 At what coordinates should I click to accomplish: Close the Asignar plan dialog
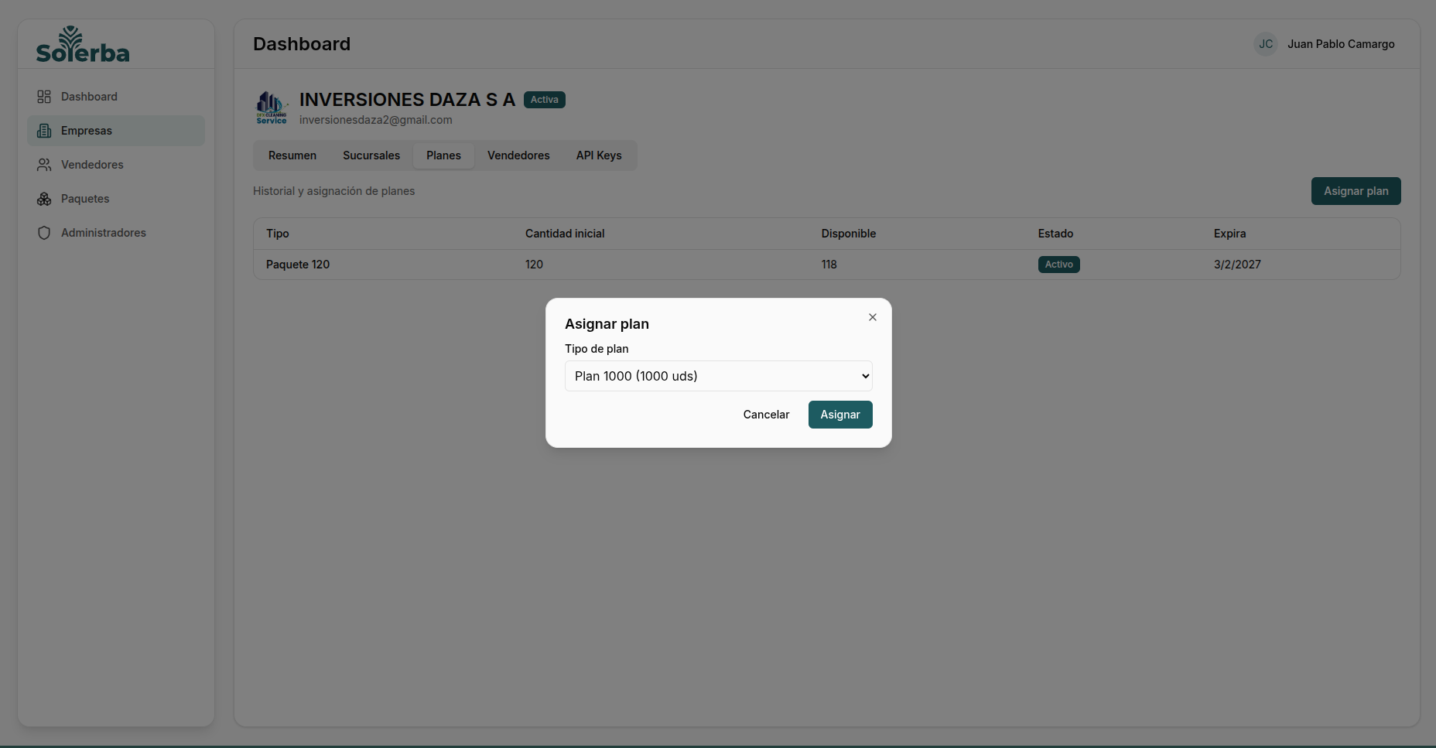click(x=872, y=317)
